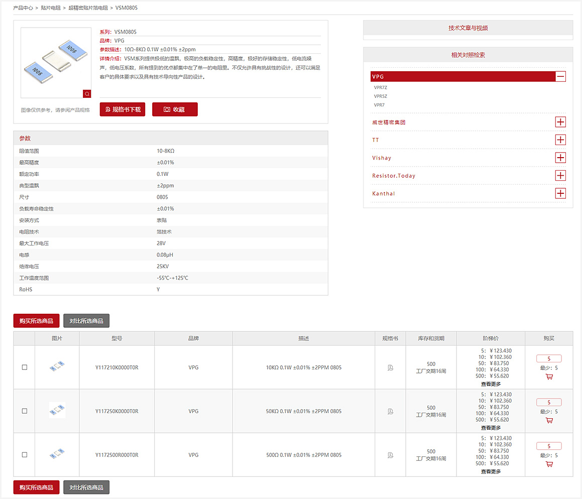Click the 规格书下载 button
Viewport: 582px width, 499px height.
click(x=123, y=109)
